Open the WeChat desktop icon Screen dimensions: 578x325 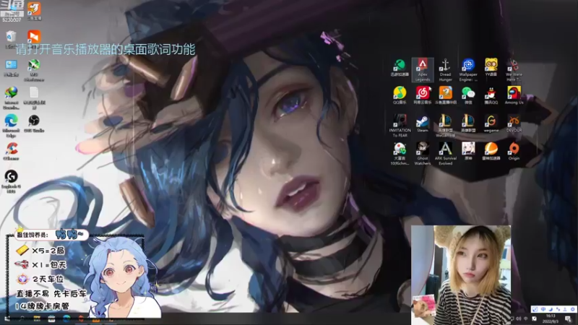point(468,95)
